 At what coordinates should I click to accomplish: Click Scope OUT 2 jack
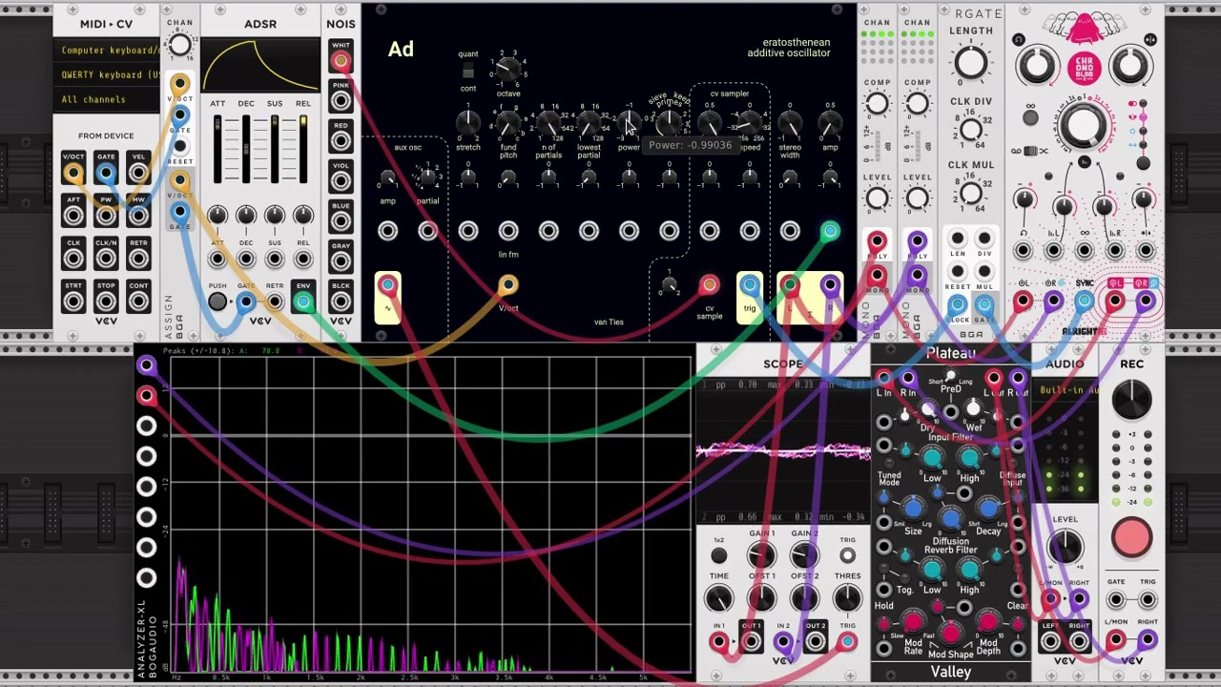pos(815,642)
